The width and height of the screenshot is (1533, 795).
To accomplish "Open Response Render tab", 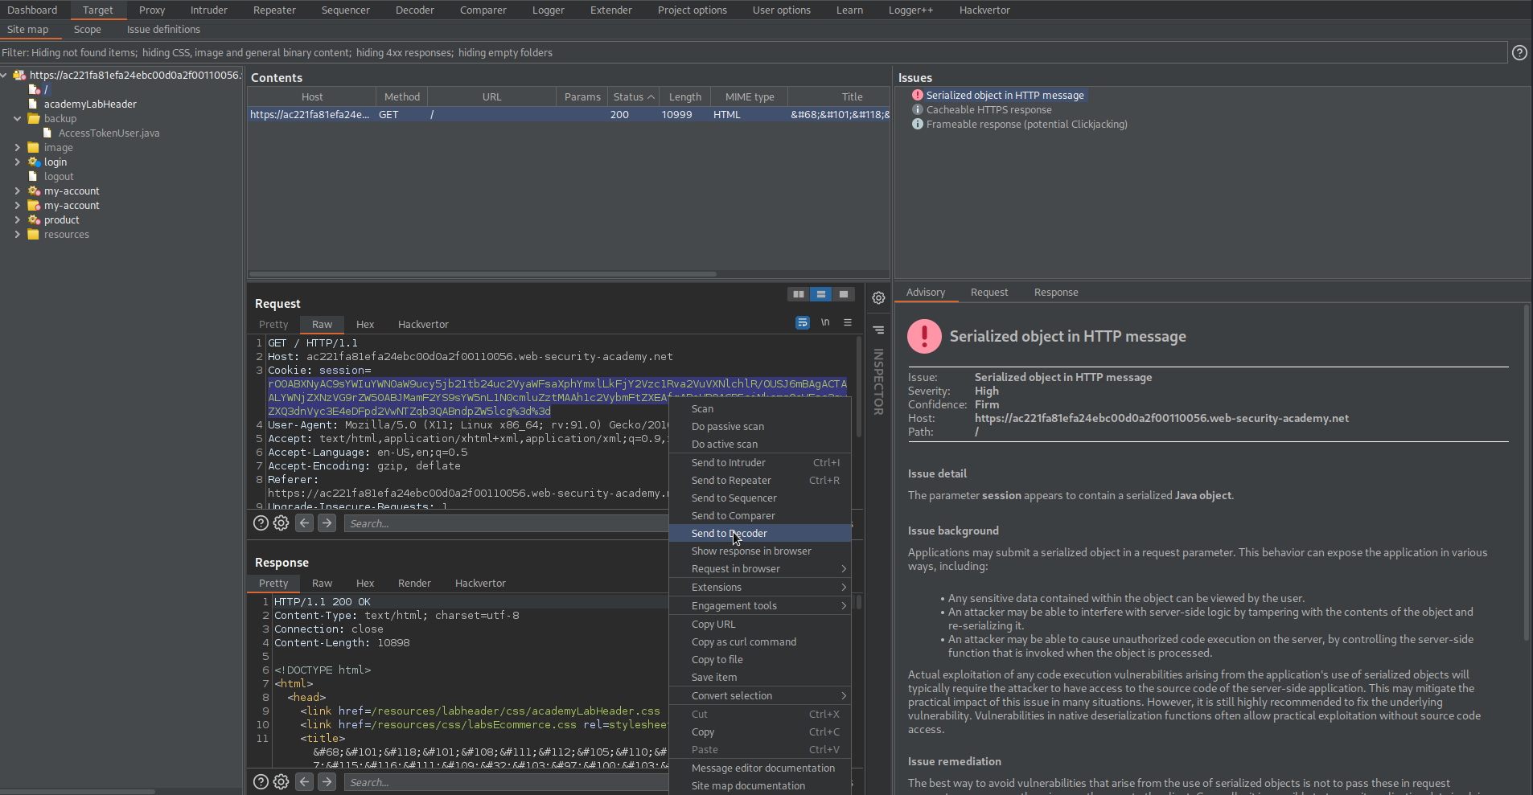I will (x=414, y=584).
